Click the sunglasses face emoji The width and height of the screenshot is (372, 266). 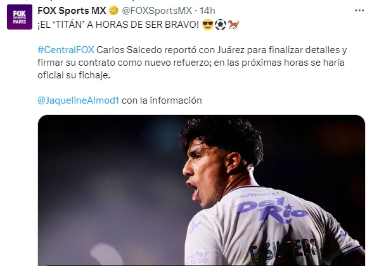[x=208, y=25]
